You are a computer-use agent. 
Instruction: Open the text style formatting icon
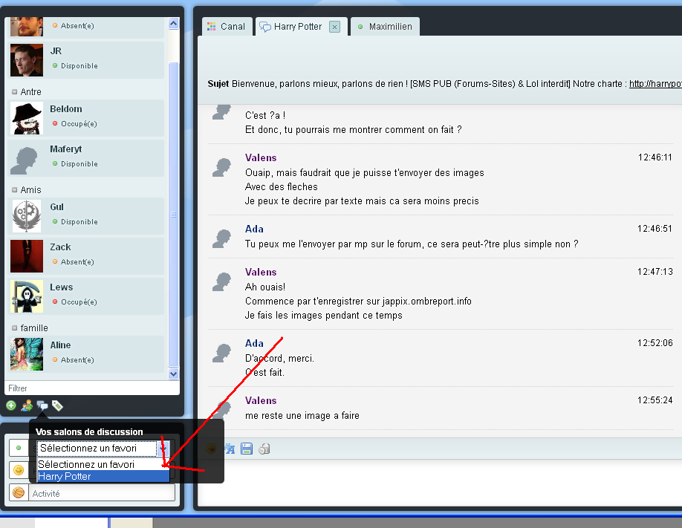pyautogui.click(x=230, y=449)
